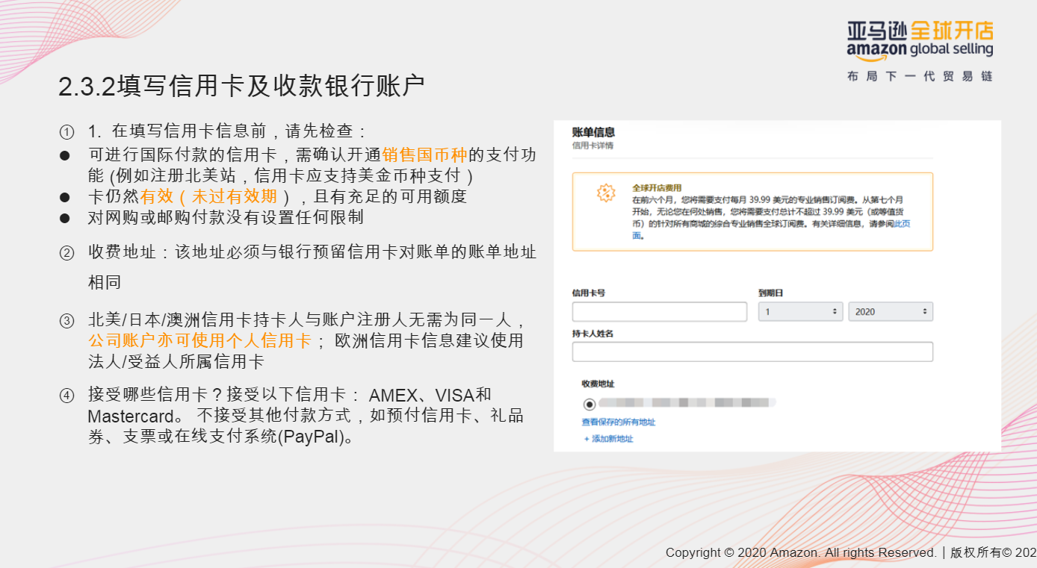Open the expiry year dropdown showing 2020
Image resolution: width=1037 pixels, height=568 pixels.
[x=891, y=310]
